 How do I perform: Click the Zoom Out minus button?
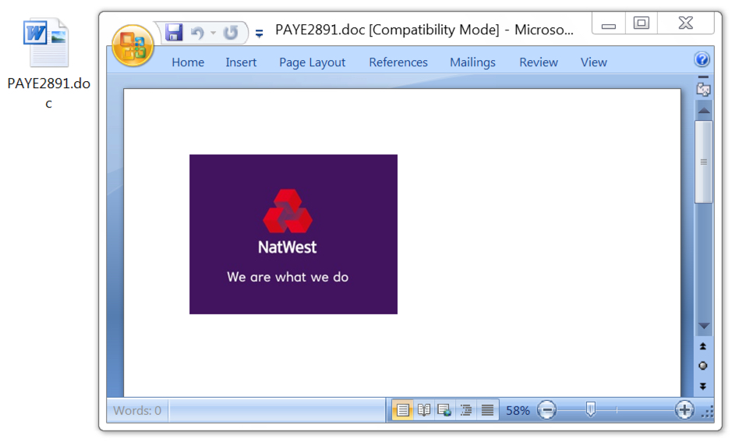(x=546, y=410)
